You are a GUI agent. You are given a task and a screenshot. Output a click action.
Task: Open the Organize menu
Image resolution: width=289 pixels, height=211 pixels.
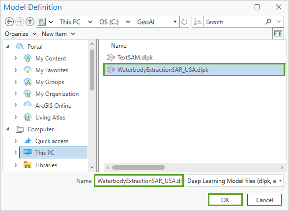(x=21, y=34)
